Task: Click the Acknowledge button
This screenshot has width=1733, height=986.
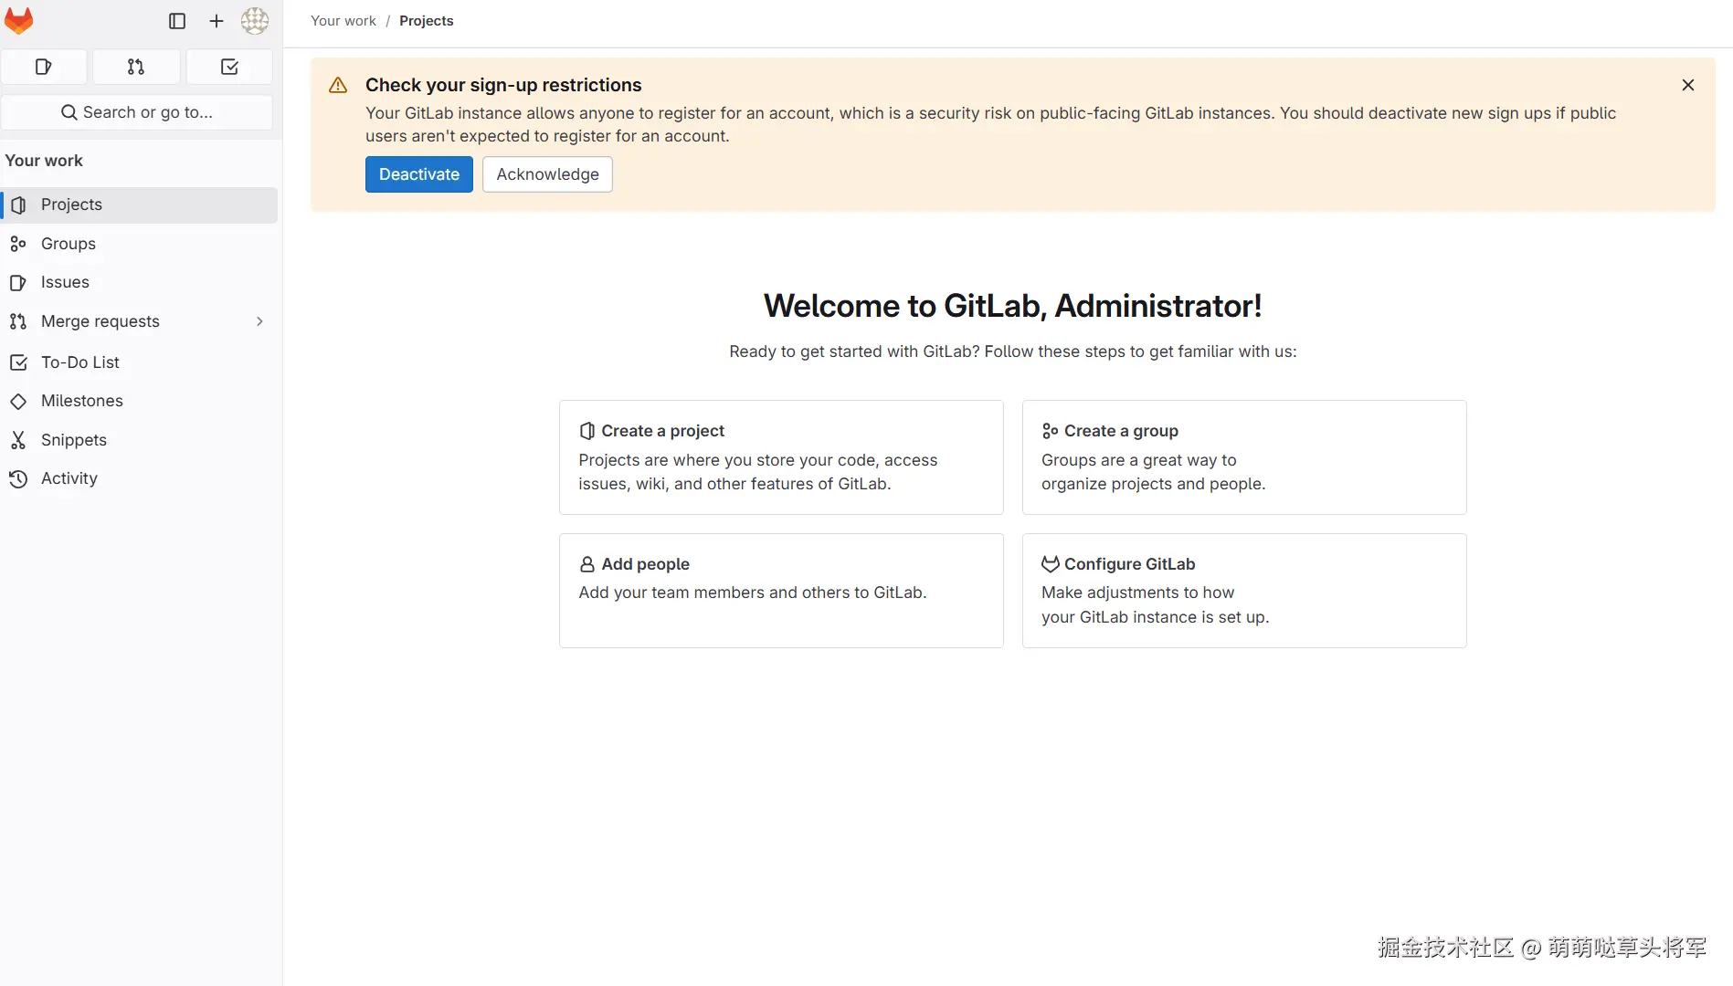Action: [547, 174]
